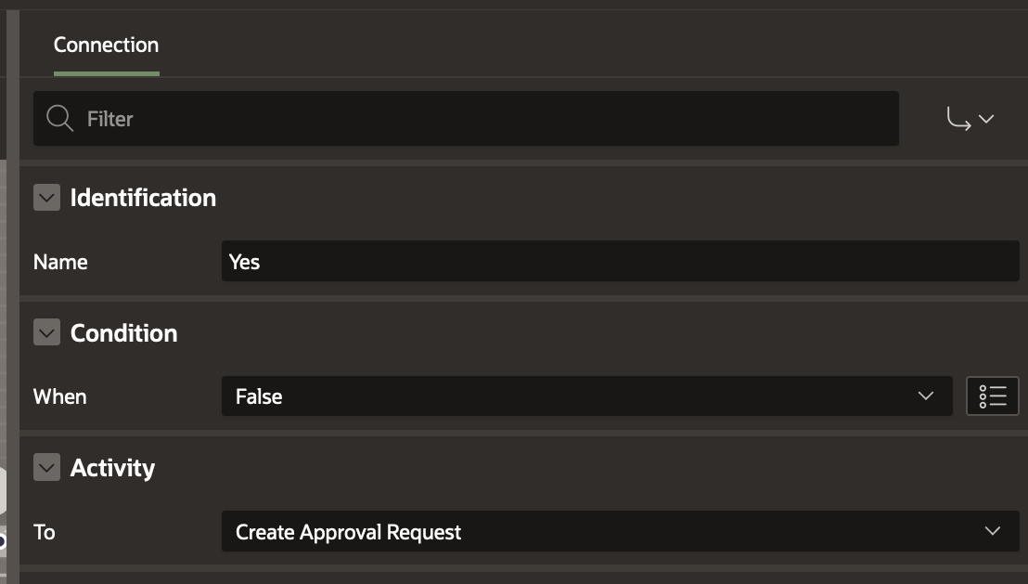
Task: Click the Activity group heading
Action: pyautogui.click(x=112, y=468)
